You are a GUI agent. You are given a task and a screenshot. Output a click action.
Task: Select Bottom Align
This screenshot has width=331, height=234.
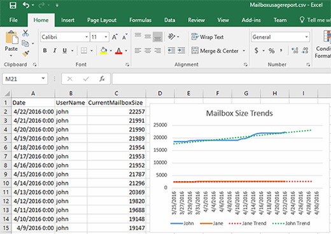click(x=158, y=37)
